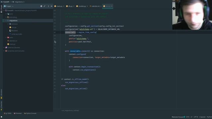Click context.is_offline_mode() line
This screenshot has width=212, height=119.
click(x=75, y=79)
